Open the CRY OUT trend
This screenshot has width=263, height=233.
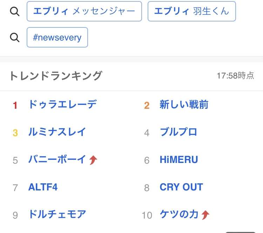[181, 187]
